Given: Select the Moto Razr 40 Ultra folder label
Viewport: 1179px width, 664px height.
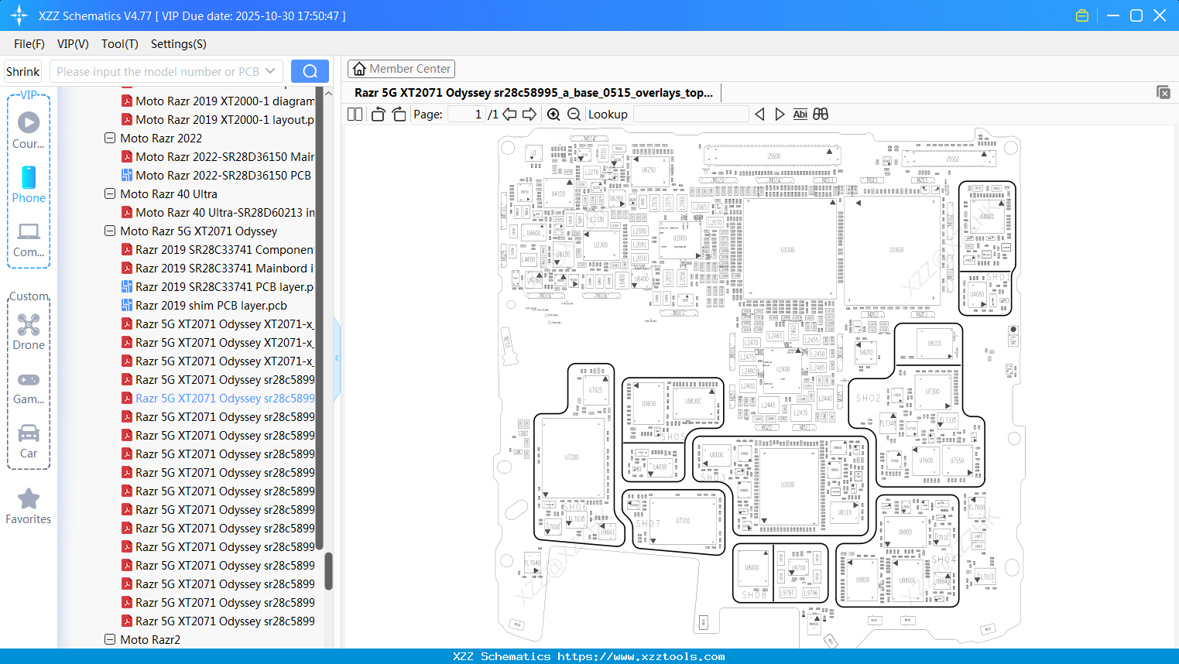Looking at the screenshot, I should point(169,194).
